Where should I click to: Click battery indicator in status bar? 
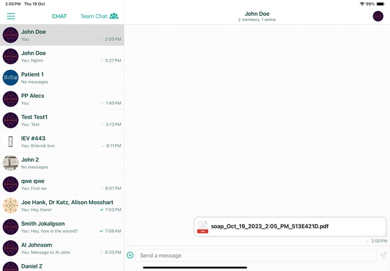pyautogui.click(x=381, y=4)
